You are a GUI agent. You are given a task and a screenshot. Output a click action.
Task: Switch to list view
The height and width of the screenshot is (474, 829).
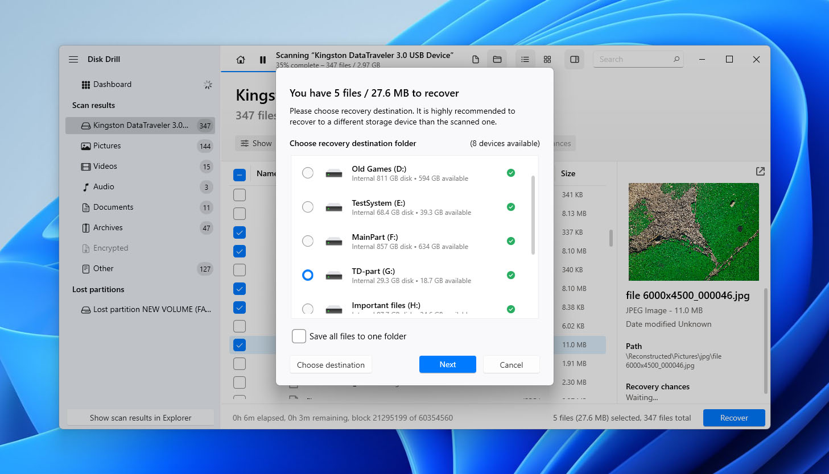(525, 59)
